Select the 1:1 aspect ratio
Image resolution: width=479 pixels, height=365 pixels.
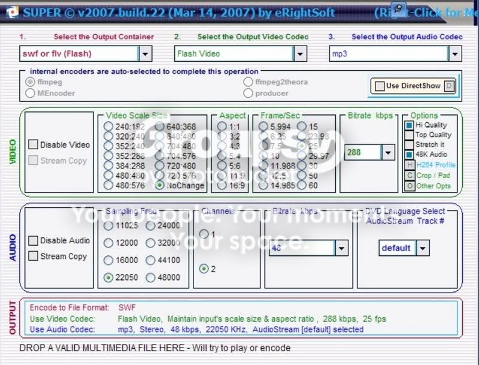coord(222,126)
